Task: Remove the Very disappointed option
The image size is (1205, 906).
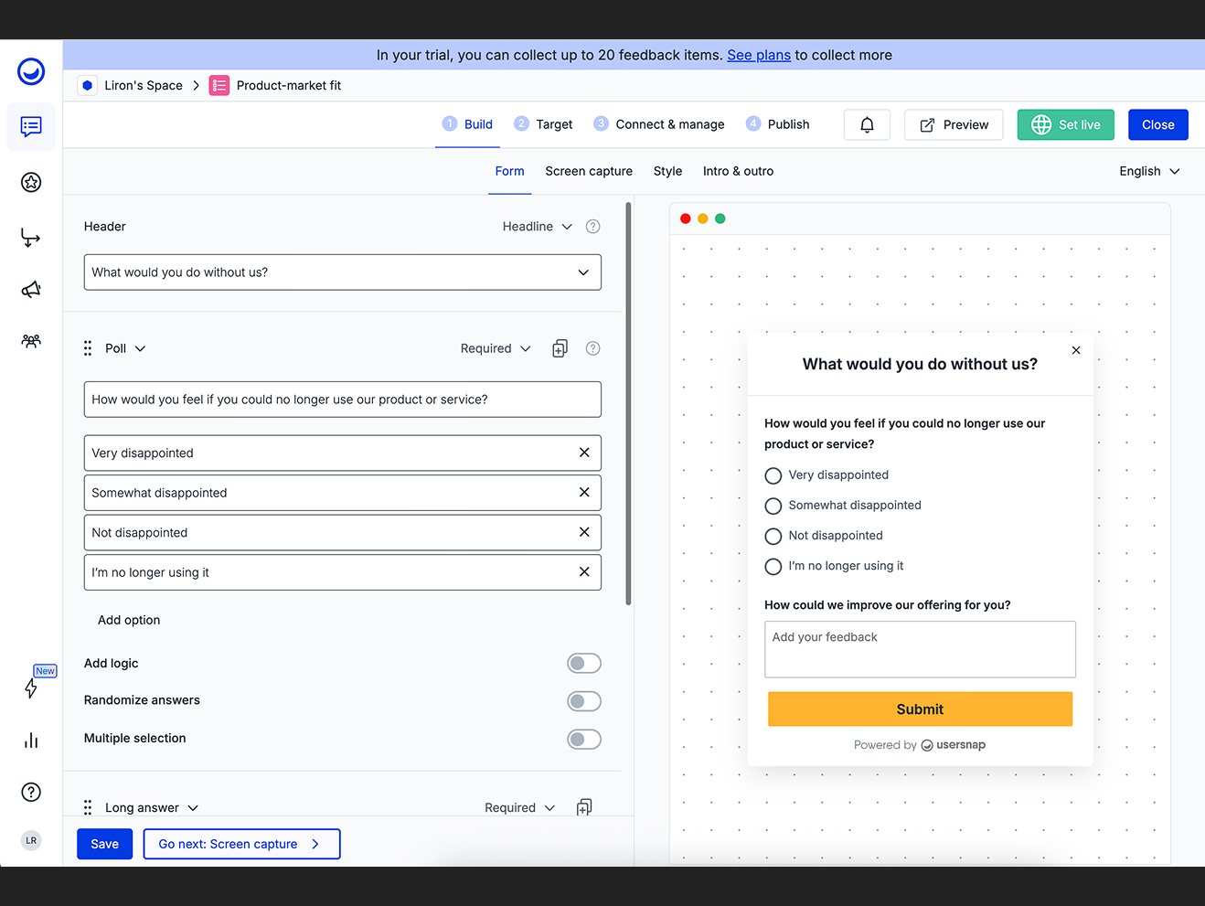Action: click(584, 453)
